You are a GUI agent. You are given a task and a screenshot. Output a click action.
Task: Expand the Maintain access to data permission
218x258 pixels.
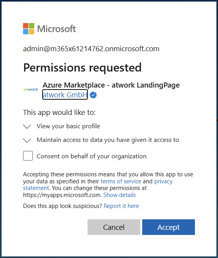(27, 140)
